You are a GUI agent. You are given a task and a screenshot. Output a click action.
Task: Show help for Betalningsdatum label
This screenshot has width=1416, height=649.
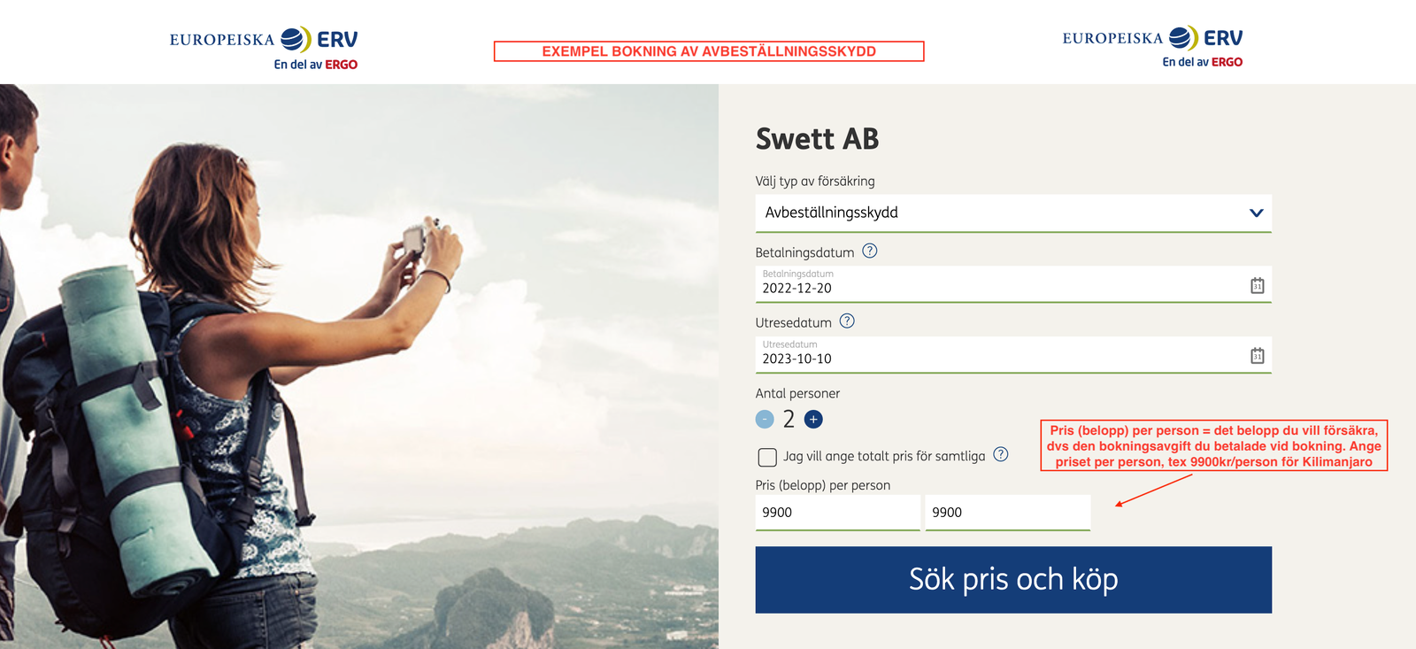tap(870, 251)
